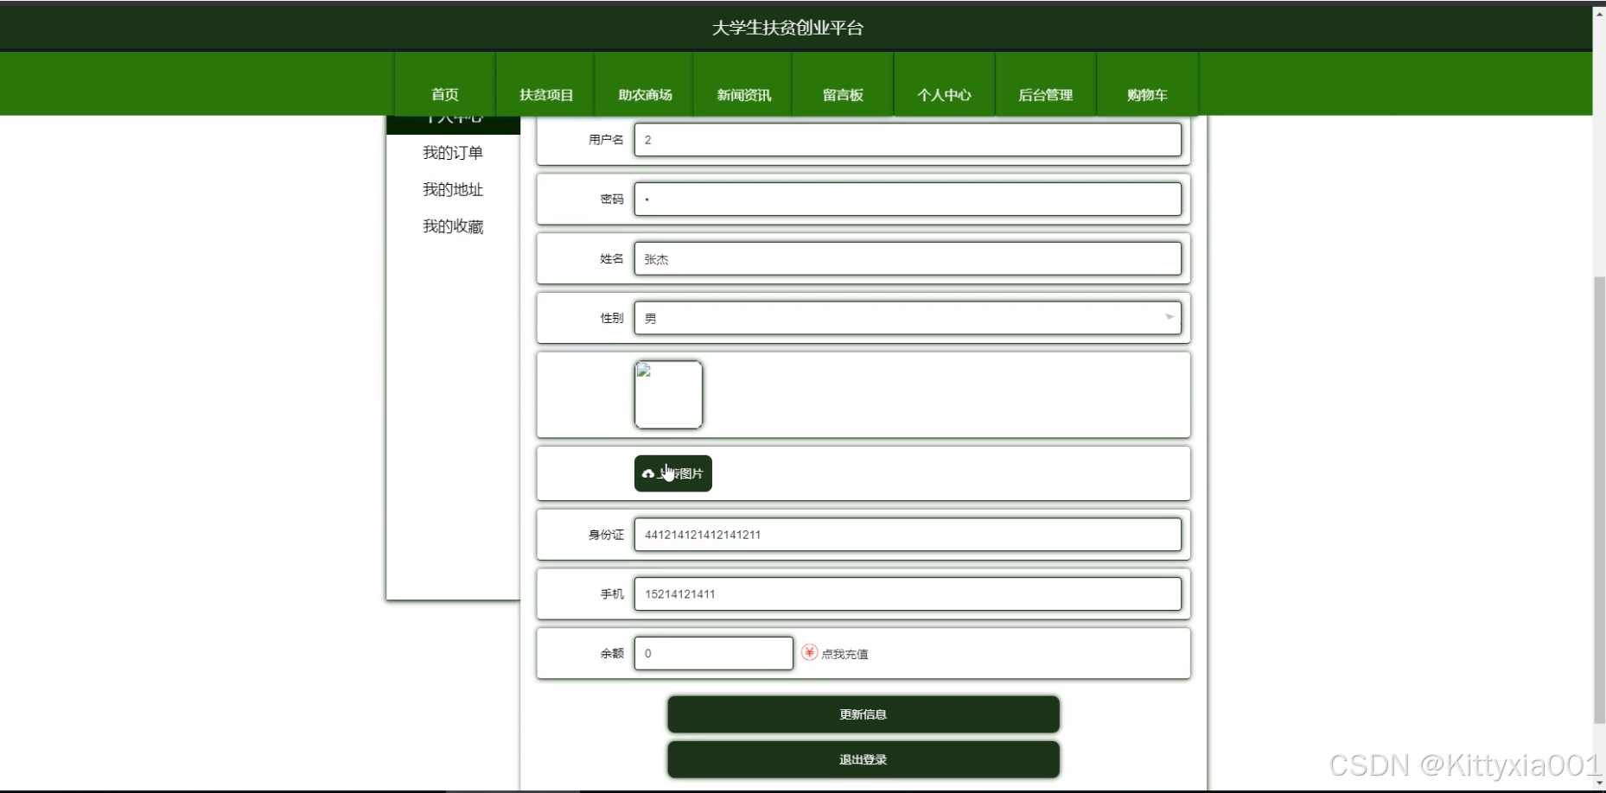Image resolution: width=1606 pixels, height=793 pixels.
Task: Open the 购物车 shopping cart
Action: point(1146,95)
